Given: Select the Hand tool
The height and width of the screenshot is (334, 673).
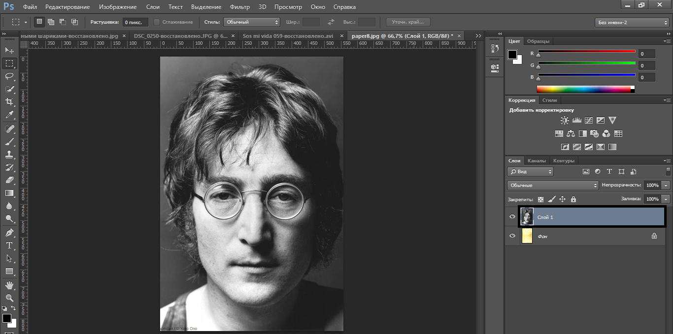Looking at the screenshot, I should coord(9,285).
